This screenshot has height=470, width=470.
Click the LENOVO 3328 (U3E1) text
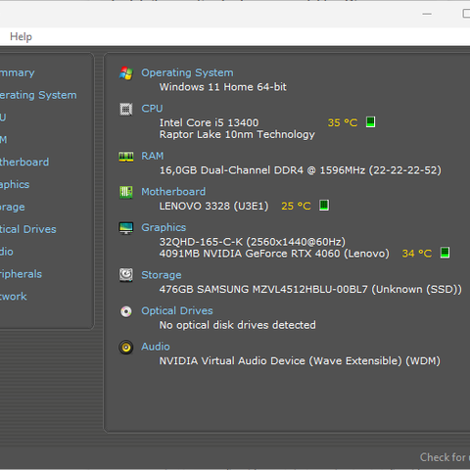[213, 207]
